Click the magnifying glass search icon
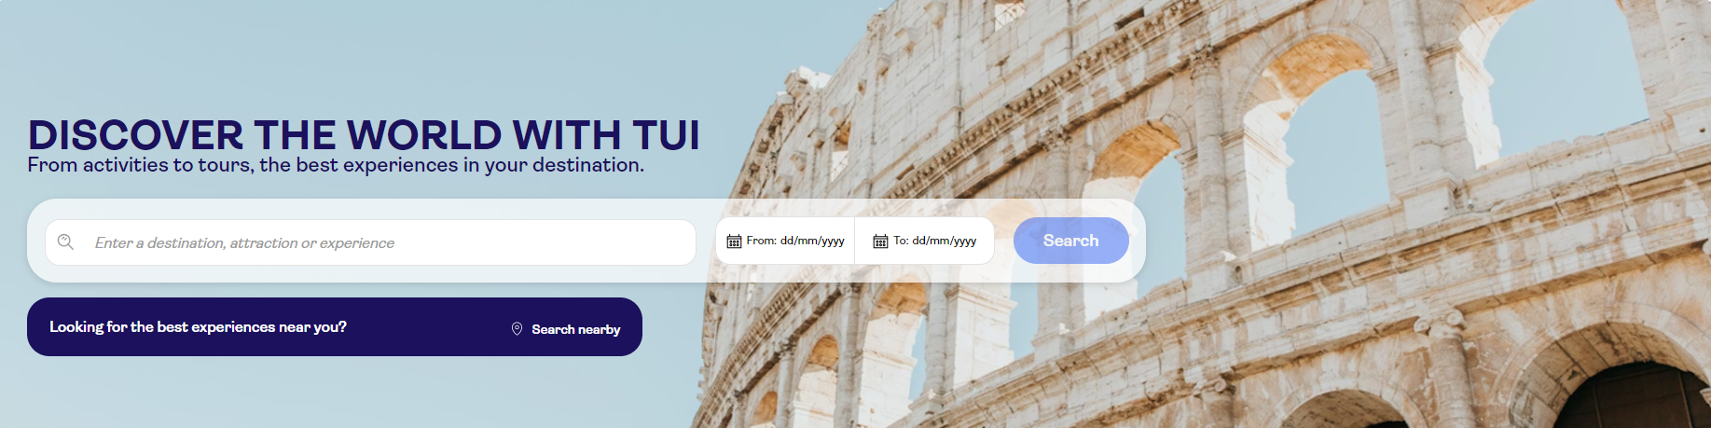Image resolution: width=1711 pixels, height=428 pixels. click(65, 242)
